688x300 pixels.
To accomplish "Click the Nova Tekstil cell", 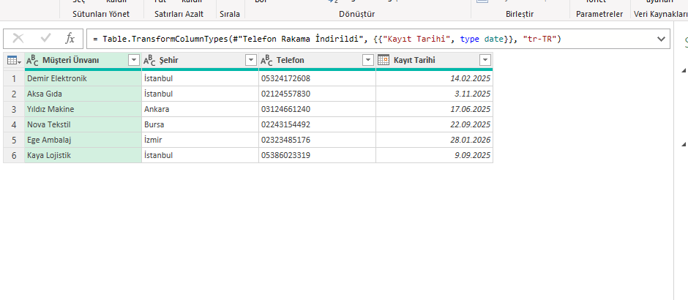I will pos(83,124).
